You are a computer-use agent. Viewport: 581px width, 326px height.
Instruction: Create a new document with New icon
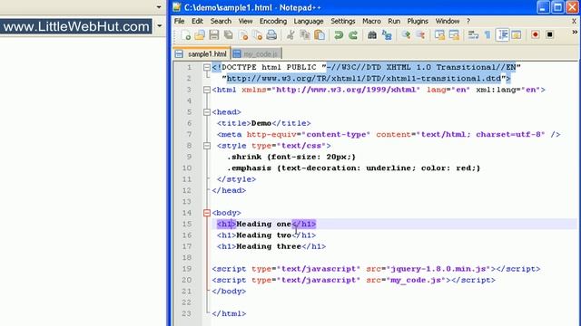(185, 35)
